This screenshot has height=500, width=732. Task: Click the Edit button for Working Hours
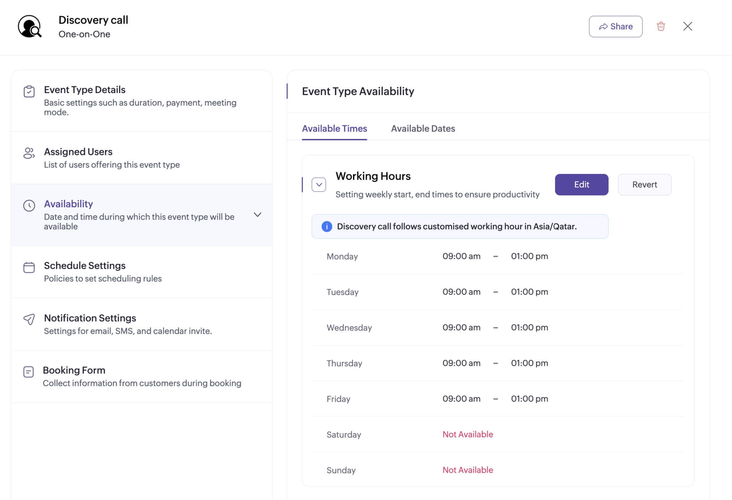pos(582,185)
